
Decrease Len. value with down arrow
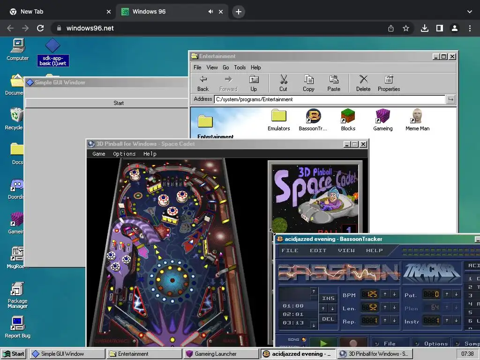click(x=395, y=307)
